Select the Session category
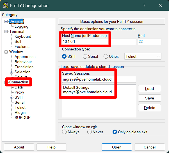 [16, 21]
